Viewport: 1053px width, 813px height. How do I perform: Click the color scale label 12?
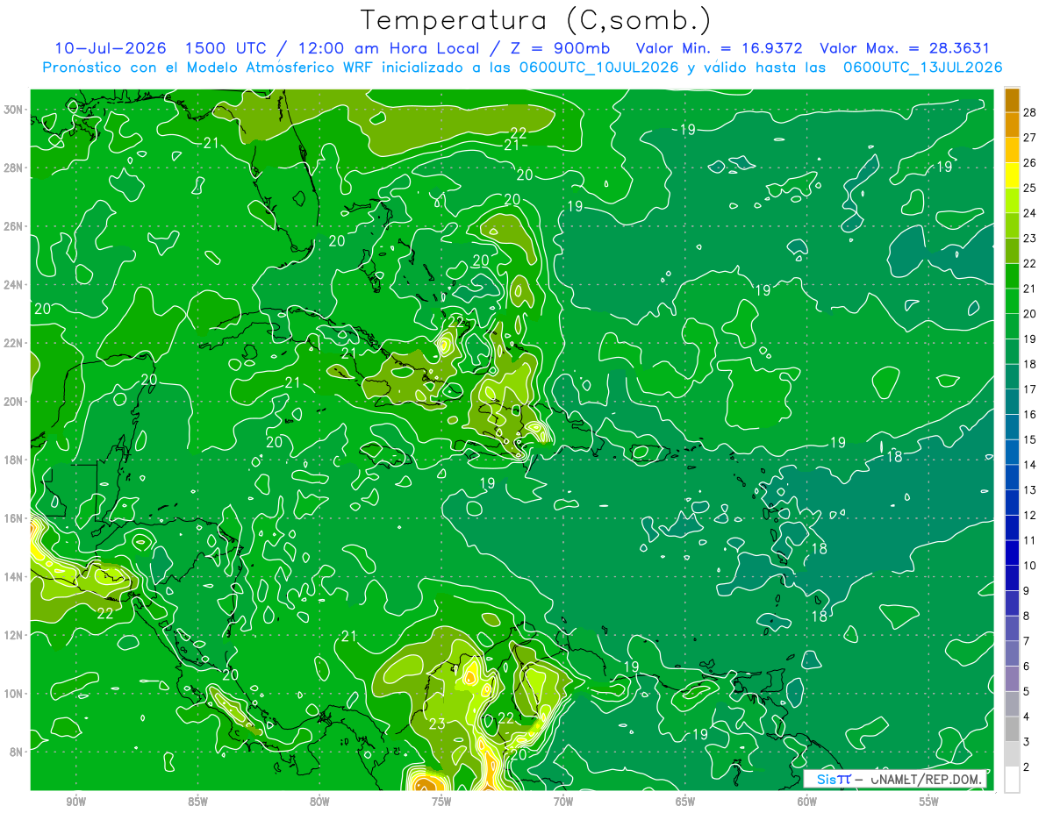click(x=1030, y=515)
